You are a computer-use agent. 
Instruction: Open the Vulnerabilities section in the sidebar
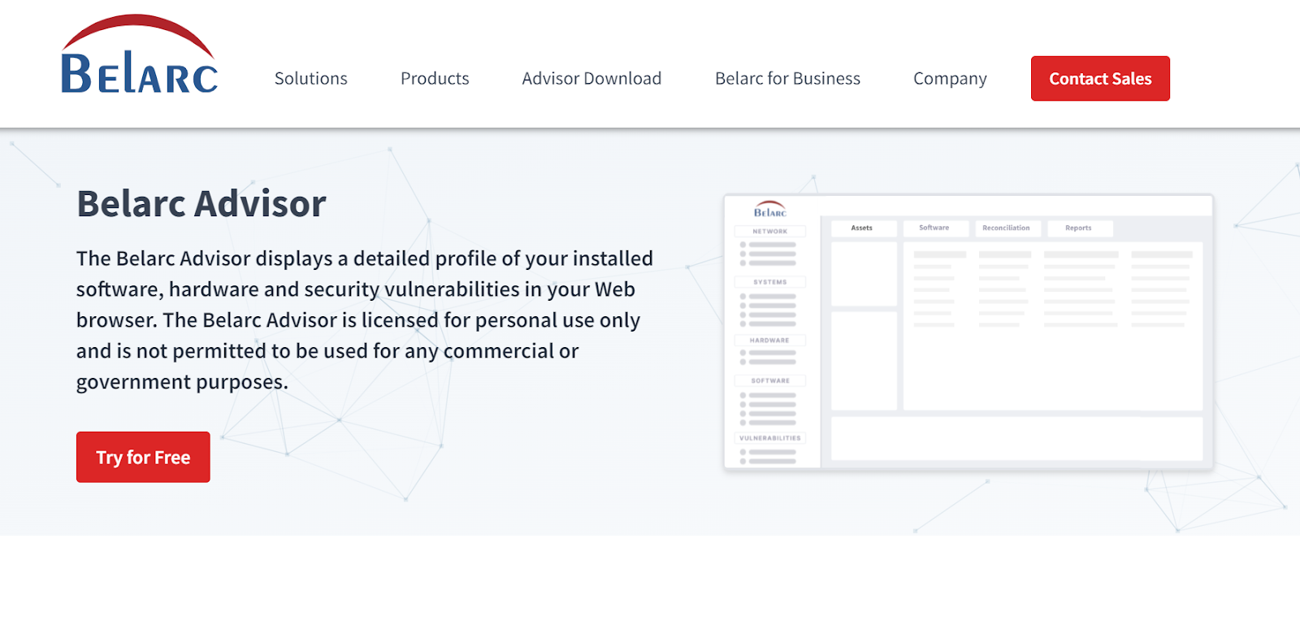pyautogui.click(x=769, y=437)
